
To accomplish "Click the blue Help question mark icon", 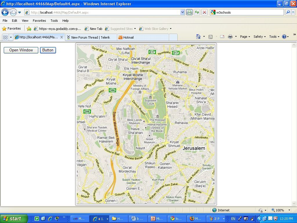I will click(284, 37).
